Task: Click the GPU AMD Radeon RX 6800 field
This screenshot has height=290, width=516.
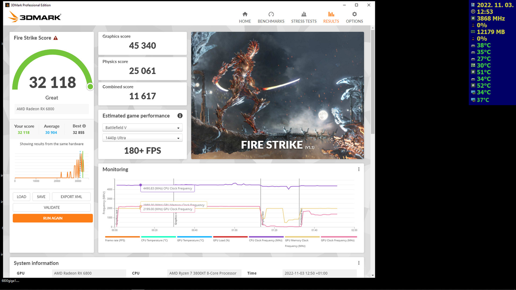Action: (x=89, y=273)
